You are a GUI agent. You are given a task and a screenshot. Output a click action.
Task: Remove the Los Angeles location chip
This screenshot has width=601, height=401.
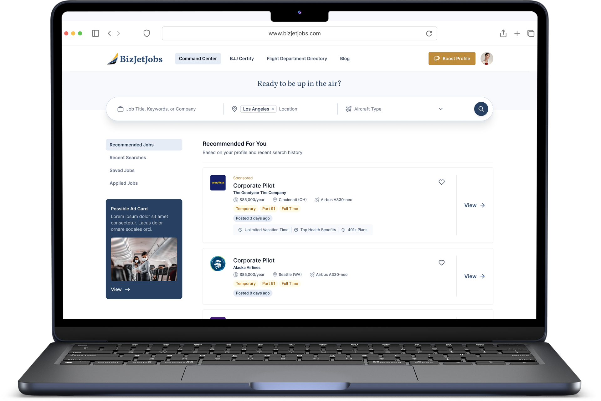pyautogui.click(x=273, y=109)
